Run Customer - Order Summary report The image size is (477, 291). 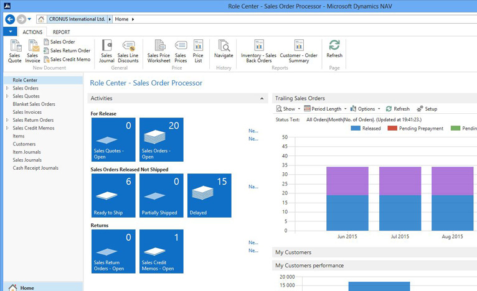coord(299,51)
